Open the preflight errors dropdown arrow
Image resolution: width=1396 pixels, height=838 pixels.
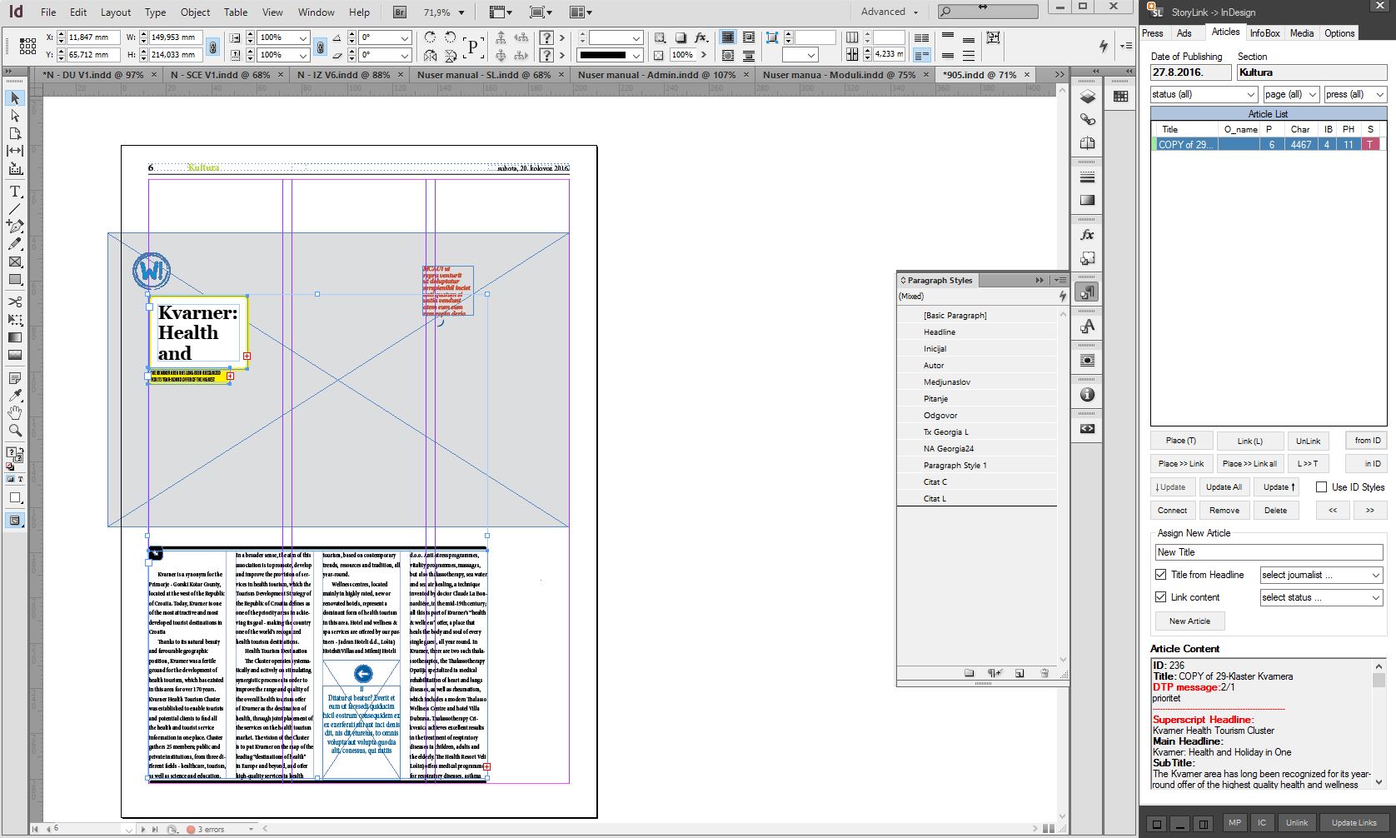point(251,829)
